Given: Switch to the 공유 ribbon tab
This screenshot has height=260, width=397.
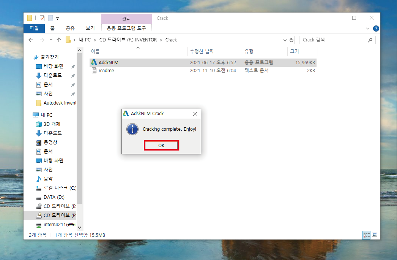Looking at the screenshot, I should (x=70, y=28).
